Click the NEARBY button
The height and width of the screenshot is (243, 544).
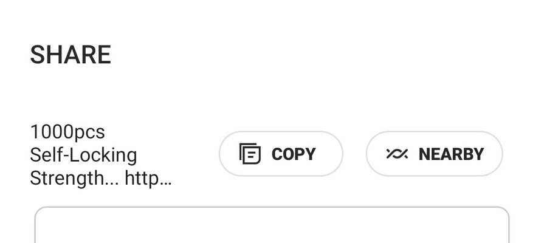(435, 154)
